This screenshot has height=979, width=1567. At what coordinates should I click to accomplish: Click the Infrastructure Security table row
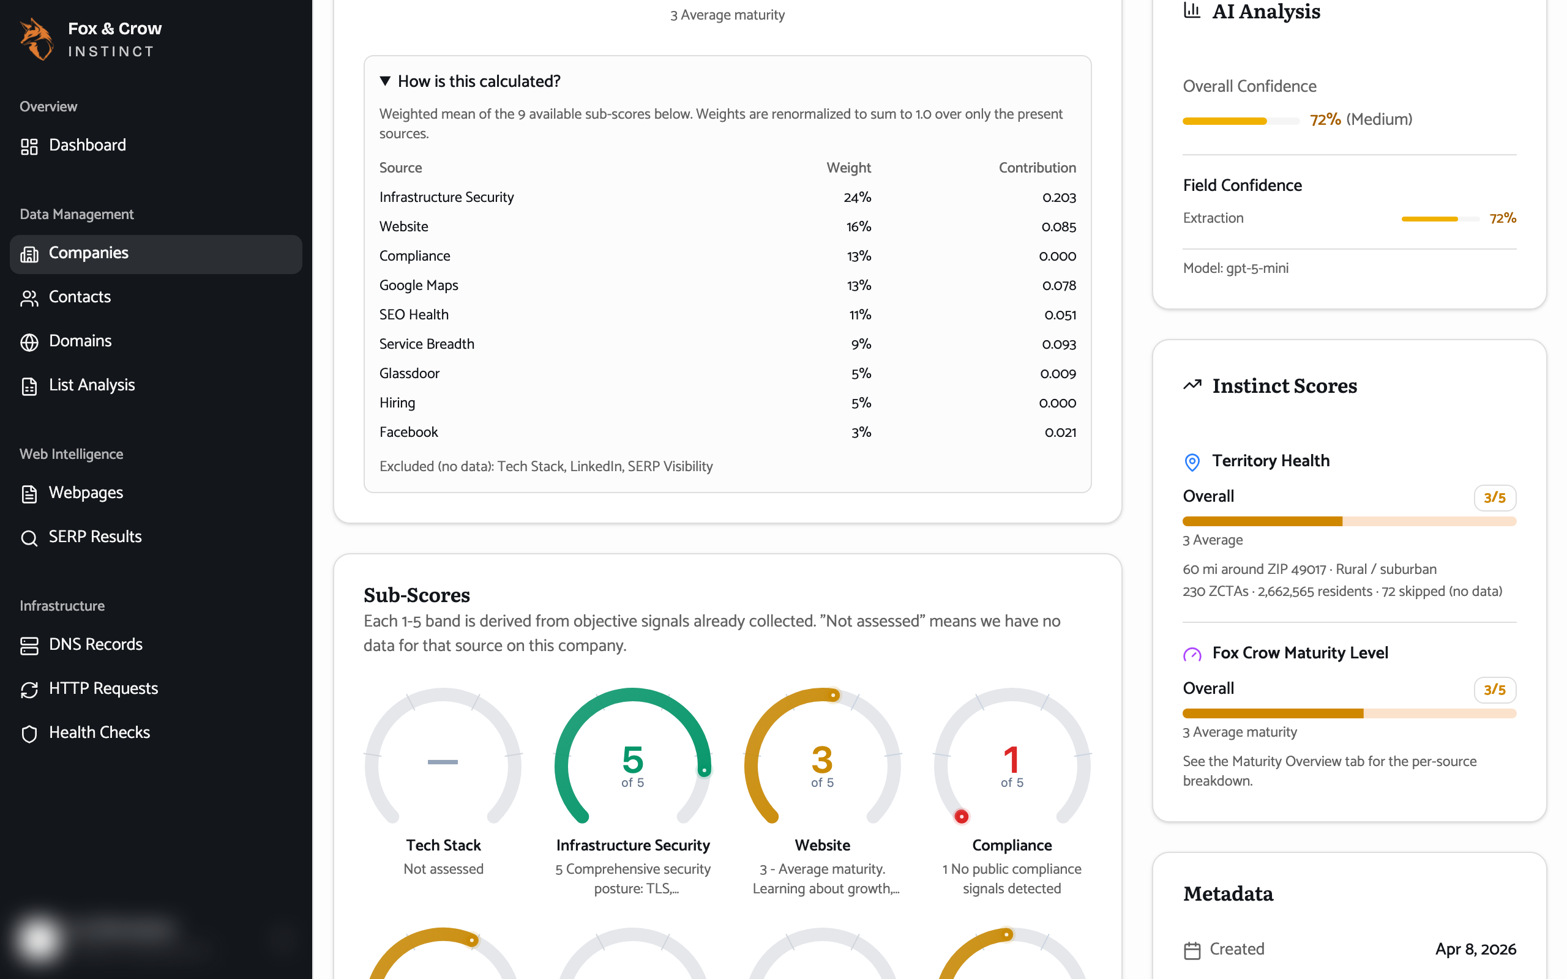(728, 198)
